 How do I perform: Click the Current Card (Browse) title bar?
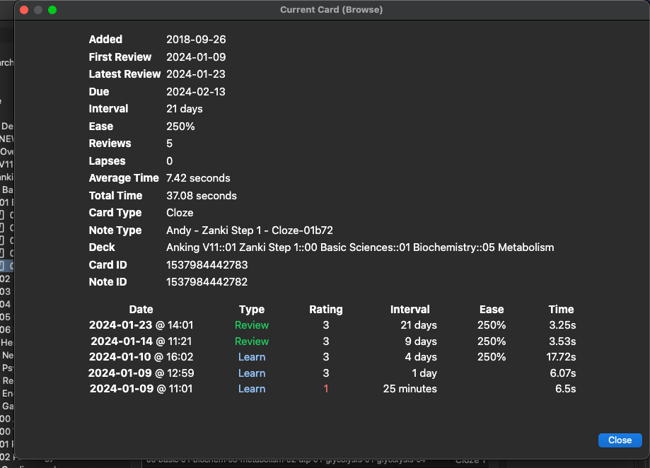pos(331,10)
